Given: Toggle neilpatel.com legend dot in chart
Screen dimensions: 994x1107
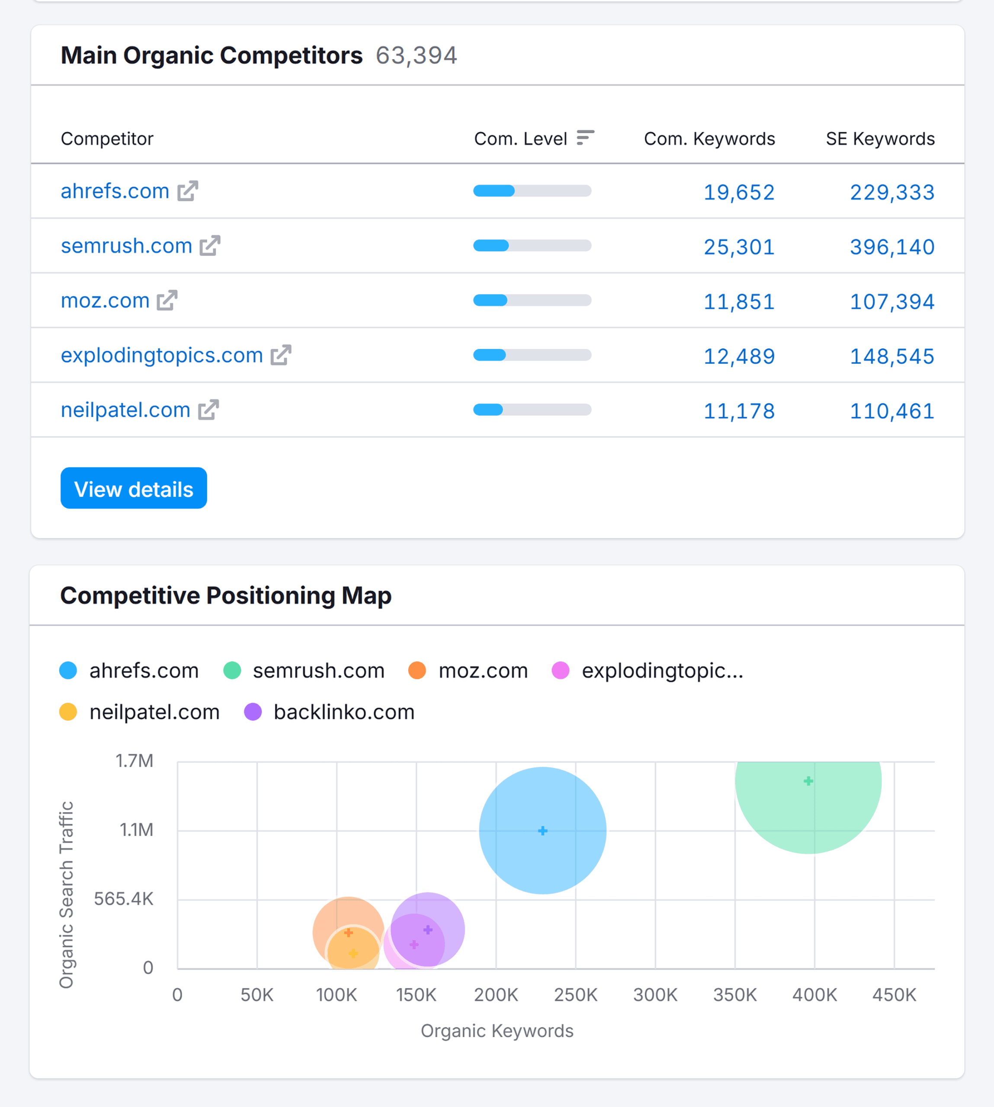Looking at the screenshot, I should click(68, 712).
